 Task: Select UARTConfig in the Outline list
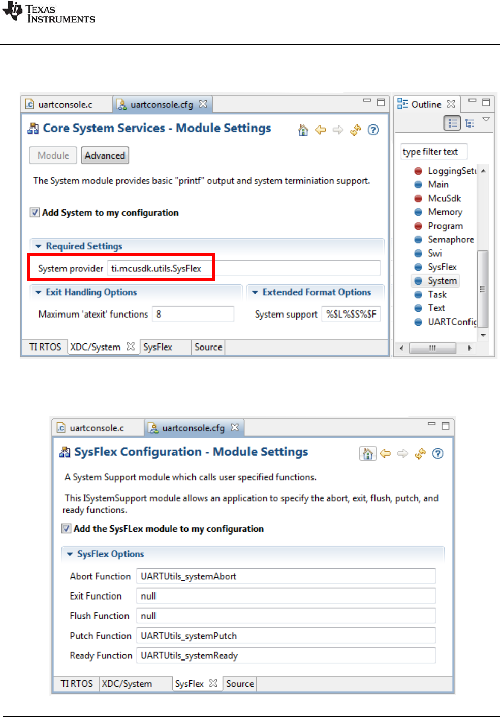[x=446, y=322]
